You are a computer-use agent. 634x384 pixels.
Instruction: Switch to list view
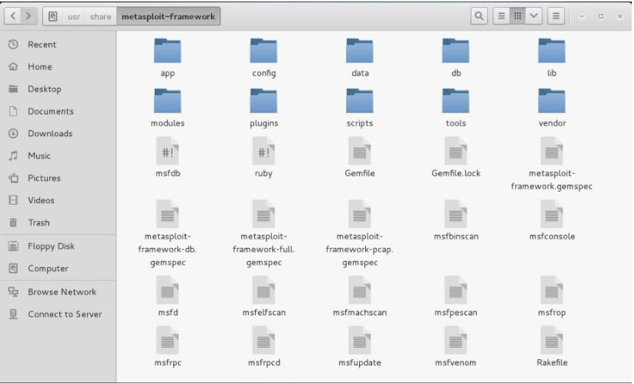[x=501, y=16]
